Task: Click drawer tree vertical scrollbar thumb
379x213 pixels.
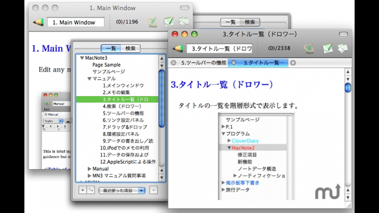Action: coord(162,98)
